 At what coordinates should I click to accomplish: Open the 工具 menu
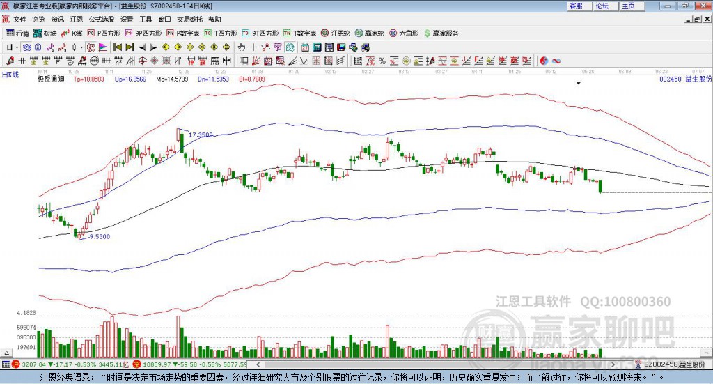[146, 19]
